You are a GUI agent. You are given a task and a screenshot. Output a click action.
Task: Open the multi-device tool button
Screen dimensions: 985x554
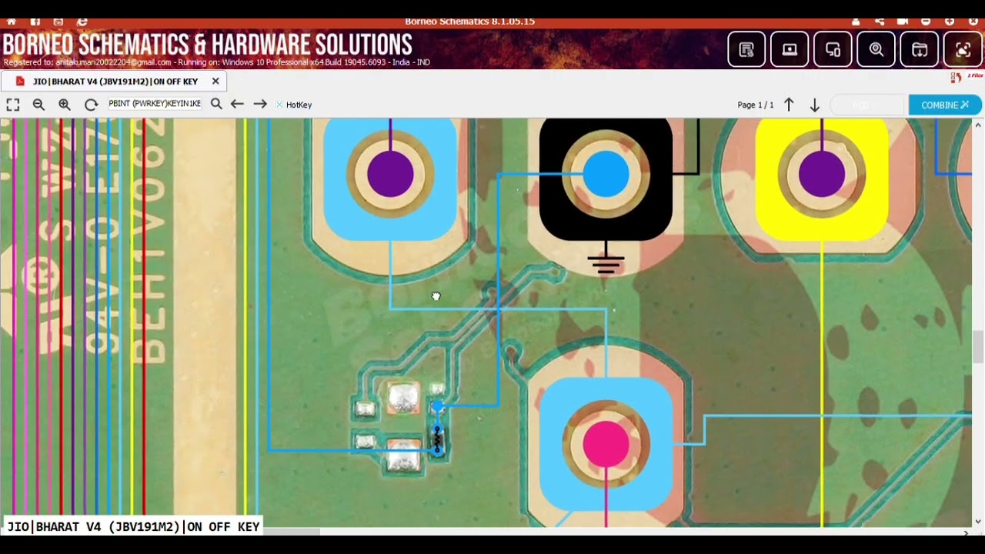[833, 50]
